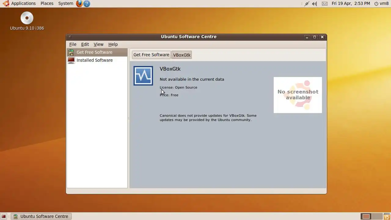The width and height of the screenshot is (391, 220).
Task: Close the Ubuntu Software Centre window
Action: coord(322,37)
